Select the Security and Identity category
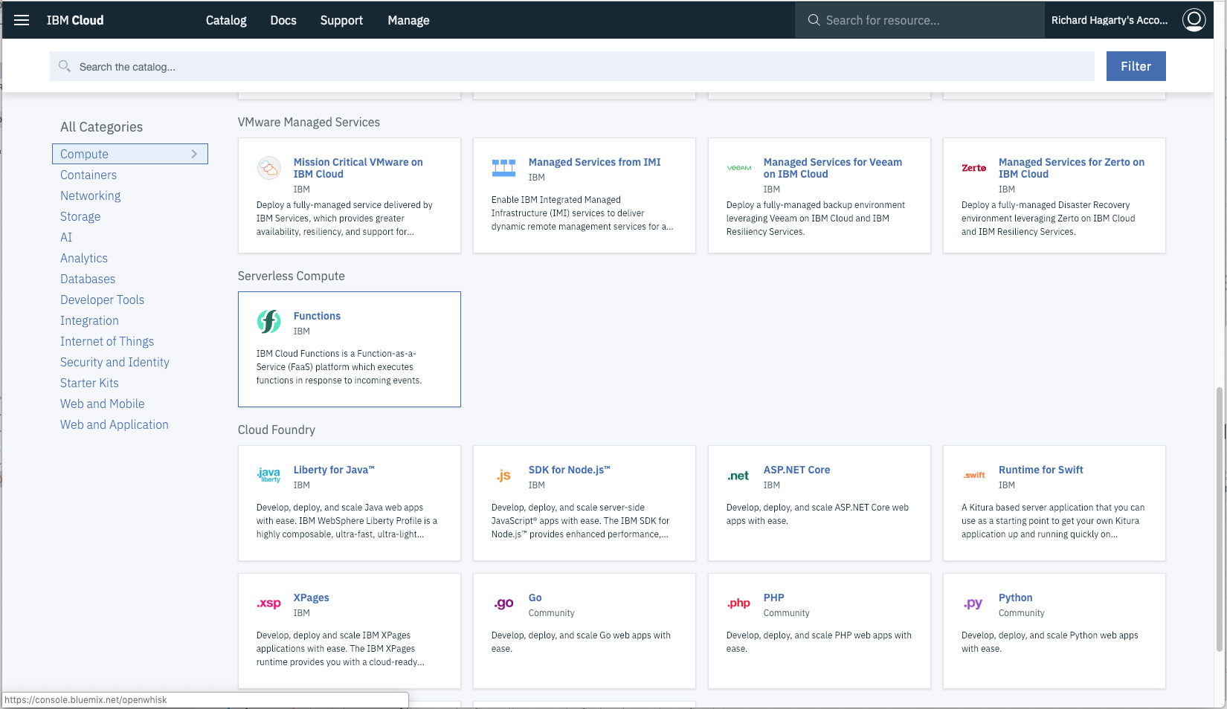Image resolution: width=1227 pixels, height=709 pixels. click(115, 362)
